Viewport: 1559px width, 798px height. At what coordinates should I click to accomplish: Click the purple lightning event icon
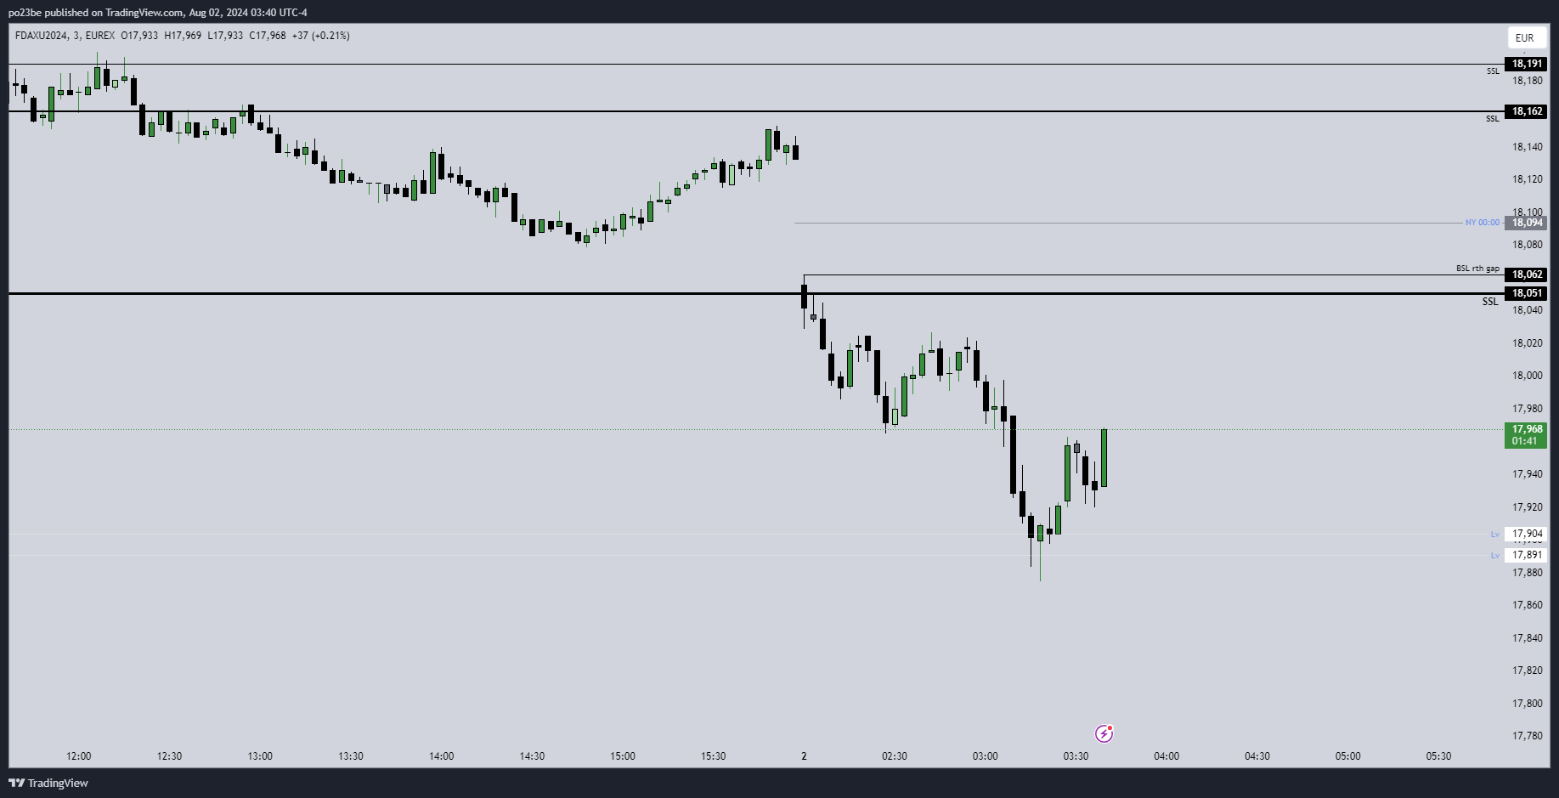(x=1104, y=733)
